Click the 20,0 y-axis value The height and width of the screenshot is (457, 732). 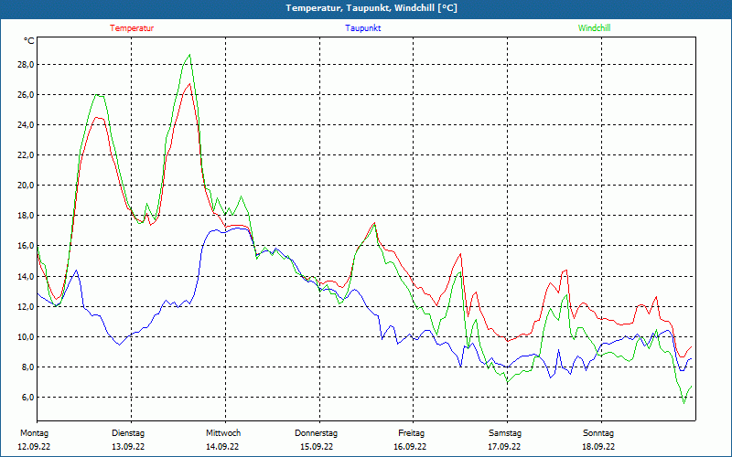click(26, 186)
